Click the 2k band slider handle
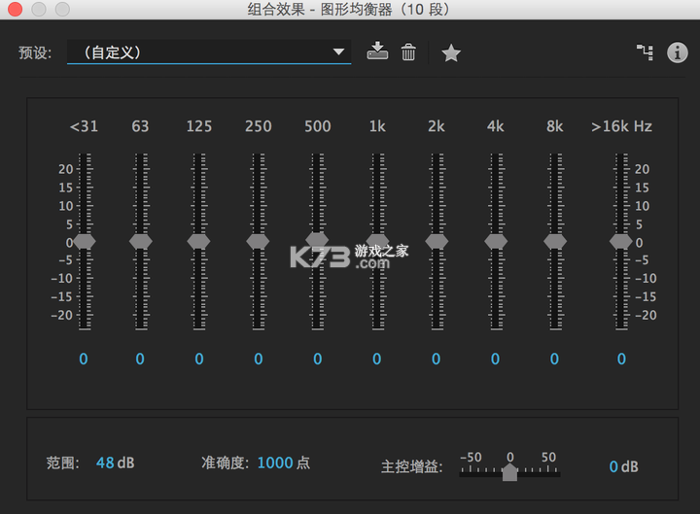Screen dimensions: 700x514 tap(437, 241)
